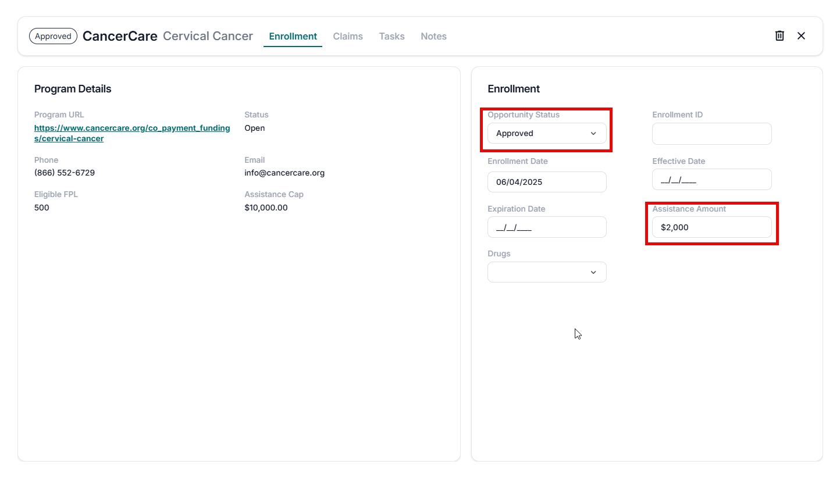840x479 pixels.
Task: Go to the Notes tab
Action: coord(433,36)
